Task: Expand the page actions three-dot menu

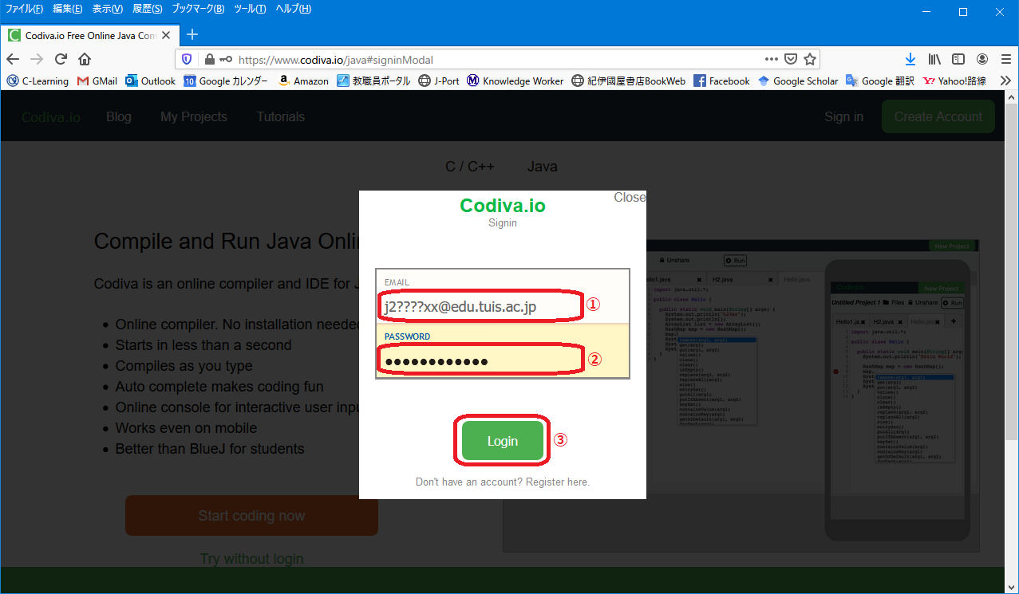Action: [x=771, y=59]
